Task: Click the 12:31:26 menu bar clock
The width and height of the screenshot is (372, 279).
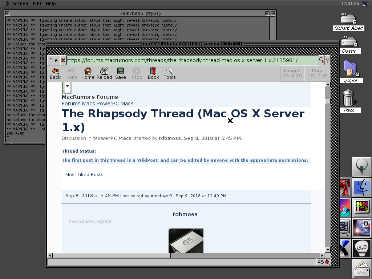Action: coord(350,3)
